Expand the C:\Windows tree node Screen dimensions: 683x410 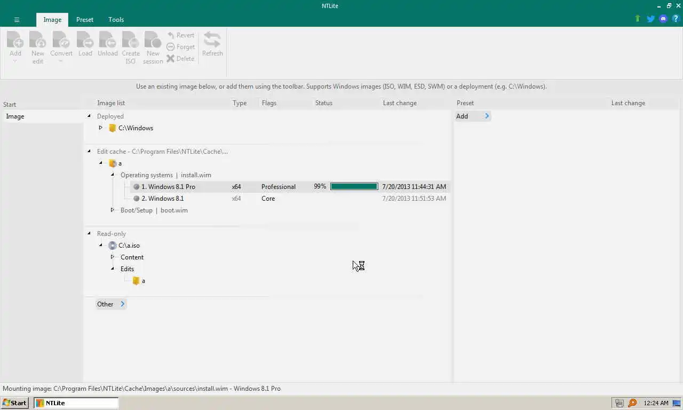coord(100,128)
